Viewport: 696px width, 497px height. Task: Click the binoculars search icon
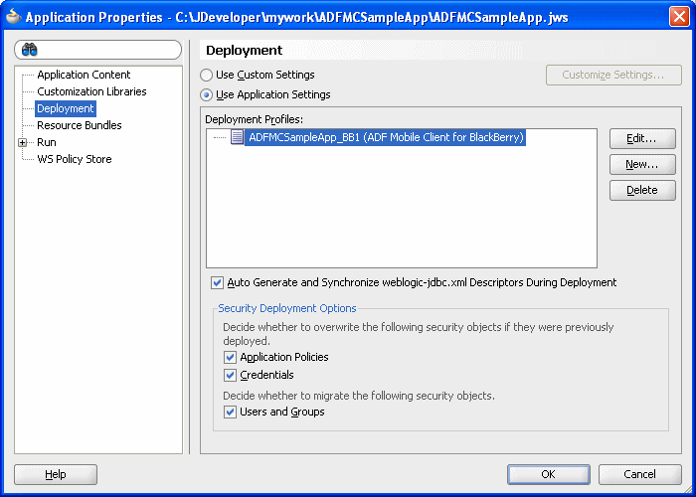coord(29,50)
